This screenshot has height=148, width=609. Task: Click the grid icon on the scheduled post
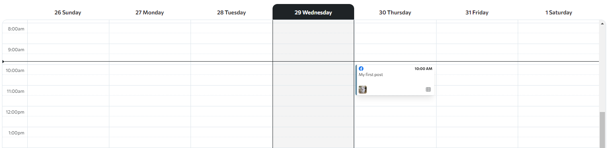pyautogui.click(x=428, y=90)
